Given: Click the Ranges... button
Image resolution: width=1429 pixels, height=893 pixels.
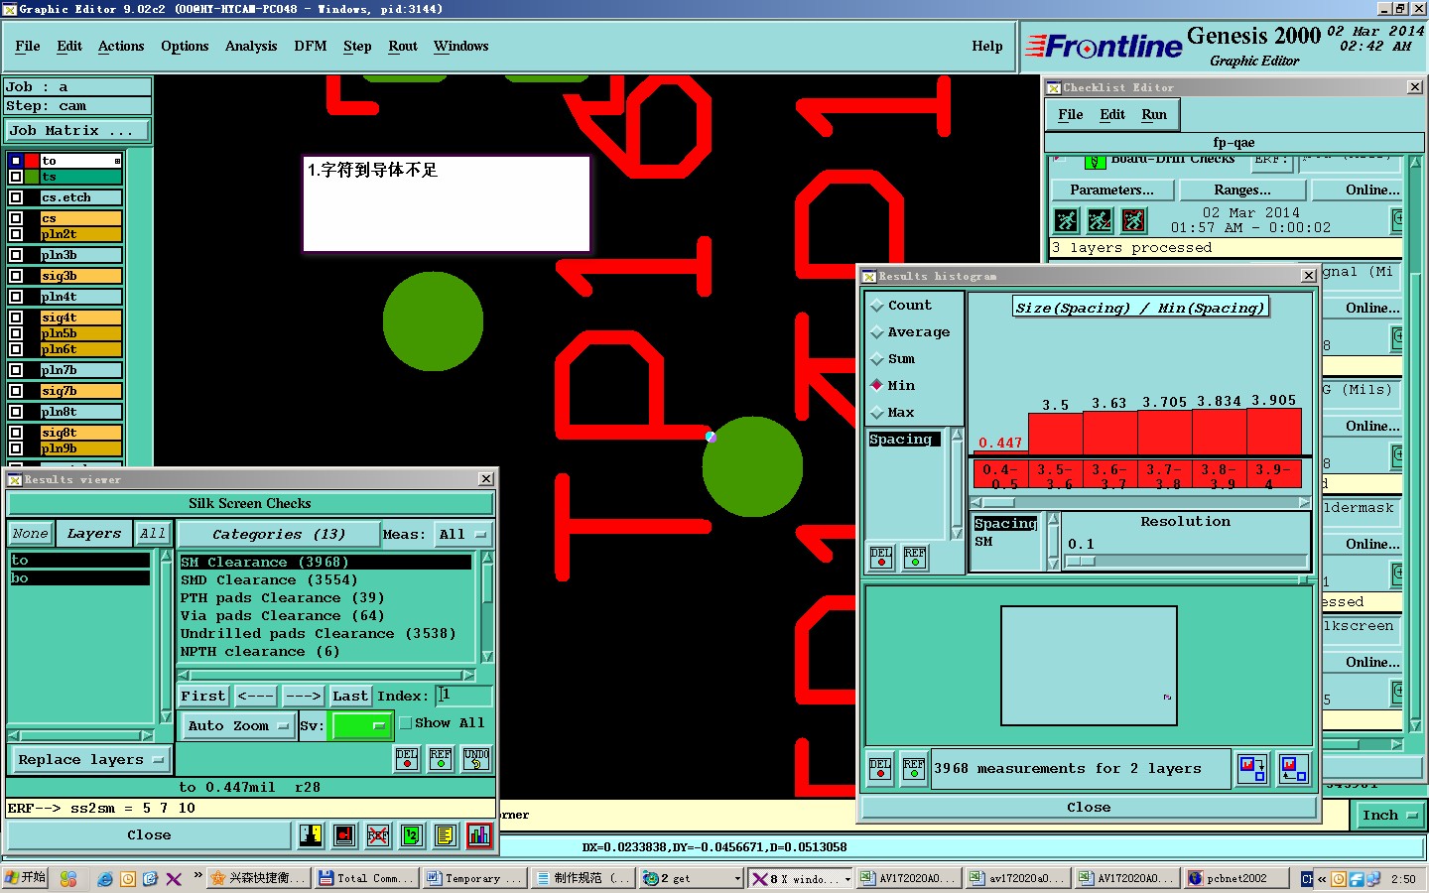Looking at the screenshot, I should point(1242,191).
